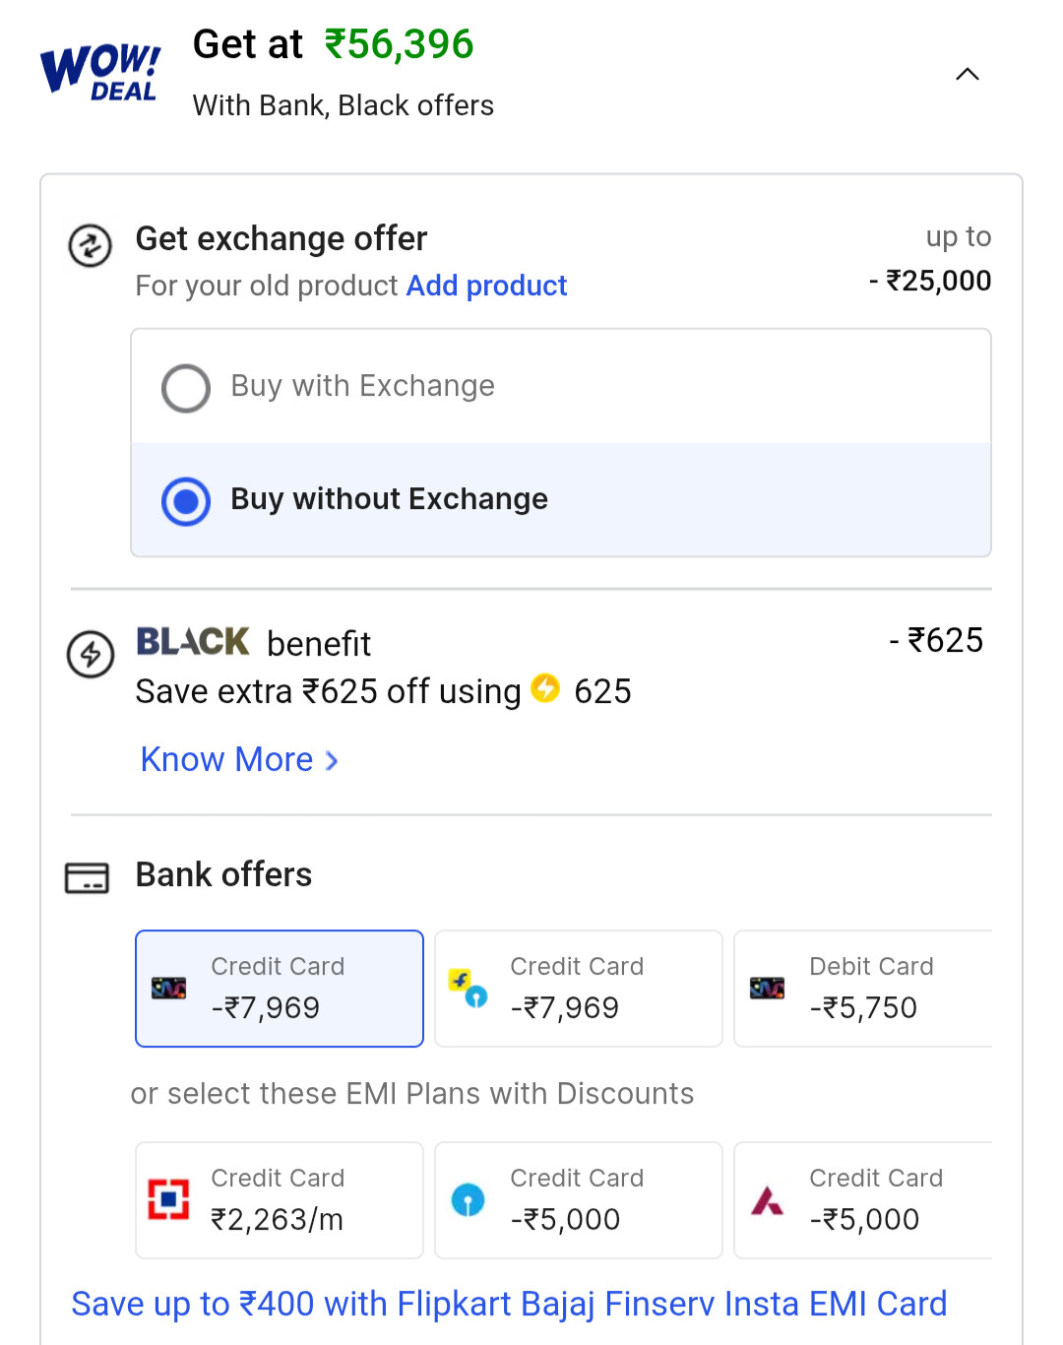
Task: Pick the Flipkart SBI credit card -₹7,969 offer
Action: (579, 989)
